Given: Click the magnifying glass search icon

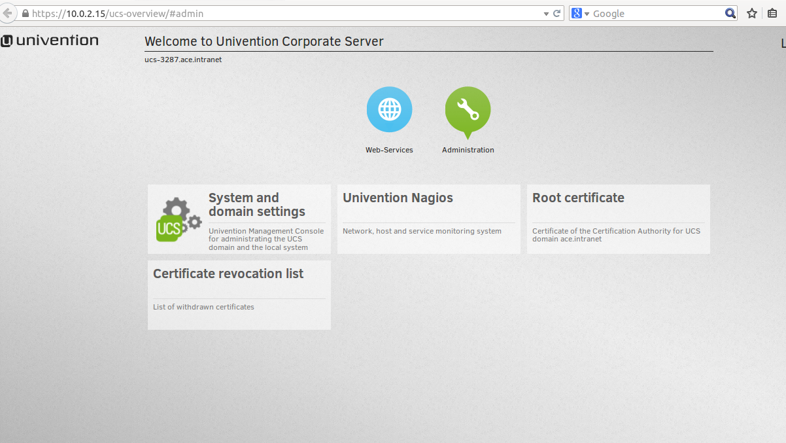Looking at the screenshot, I should [730, 13].
